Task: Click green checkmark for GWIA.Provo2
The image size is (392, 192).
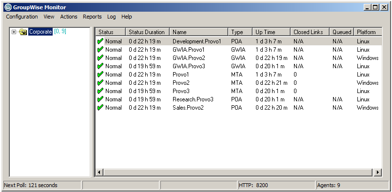Action: (100, 58)
